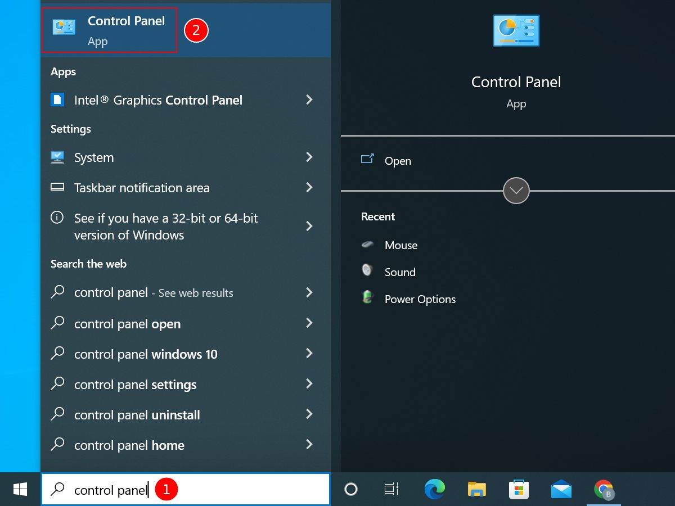Image resolution: width=675 pixels, height=506 pixels.
Task: Expand Intel Graphics Control Panel arrow
Action: (x=309, y=100)
